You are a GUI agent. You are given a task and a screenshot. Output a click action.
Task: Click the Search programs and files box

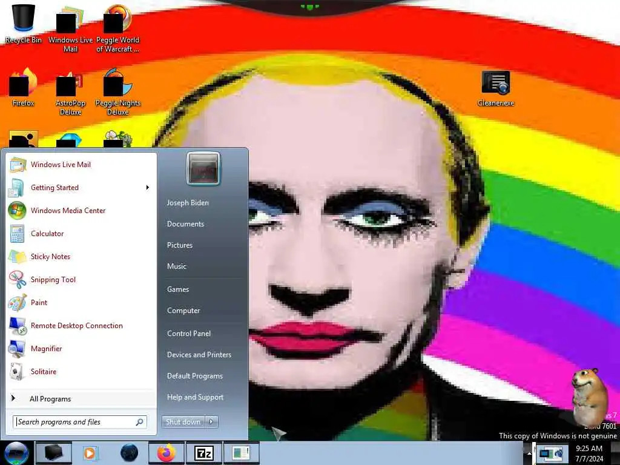[80, 422]
